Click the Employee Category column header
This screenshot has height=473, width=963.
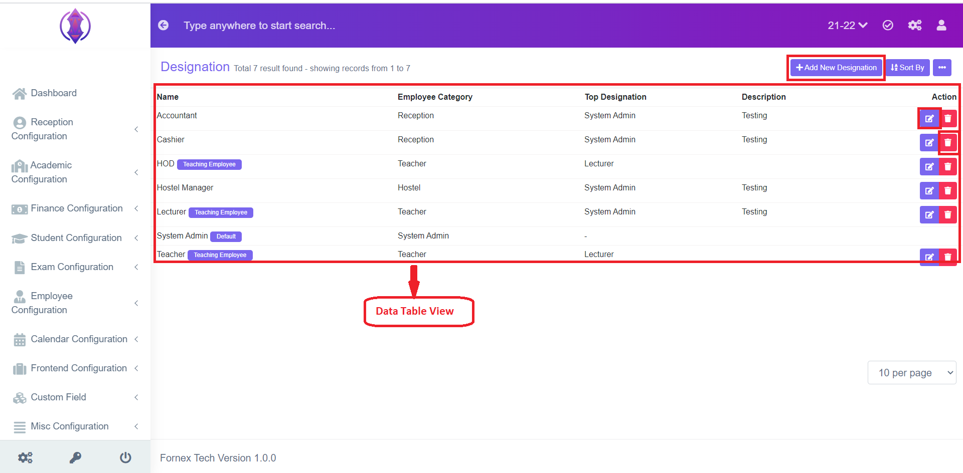435,97
